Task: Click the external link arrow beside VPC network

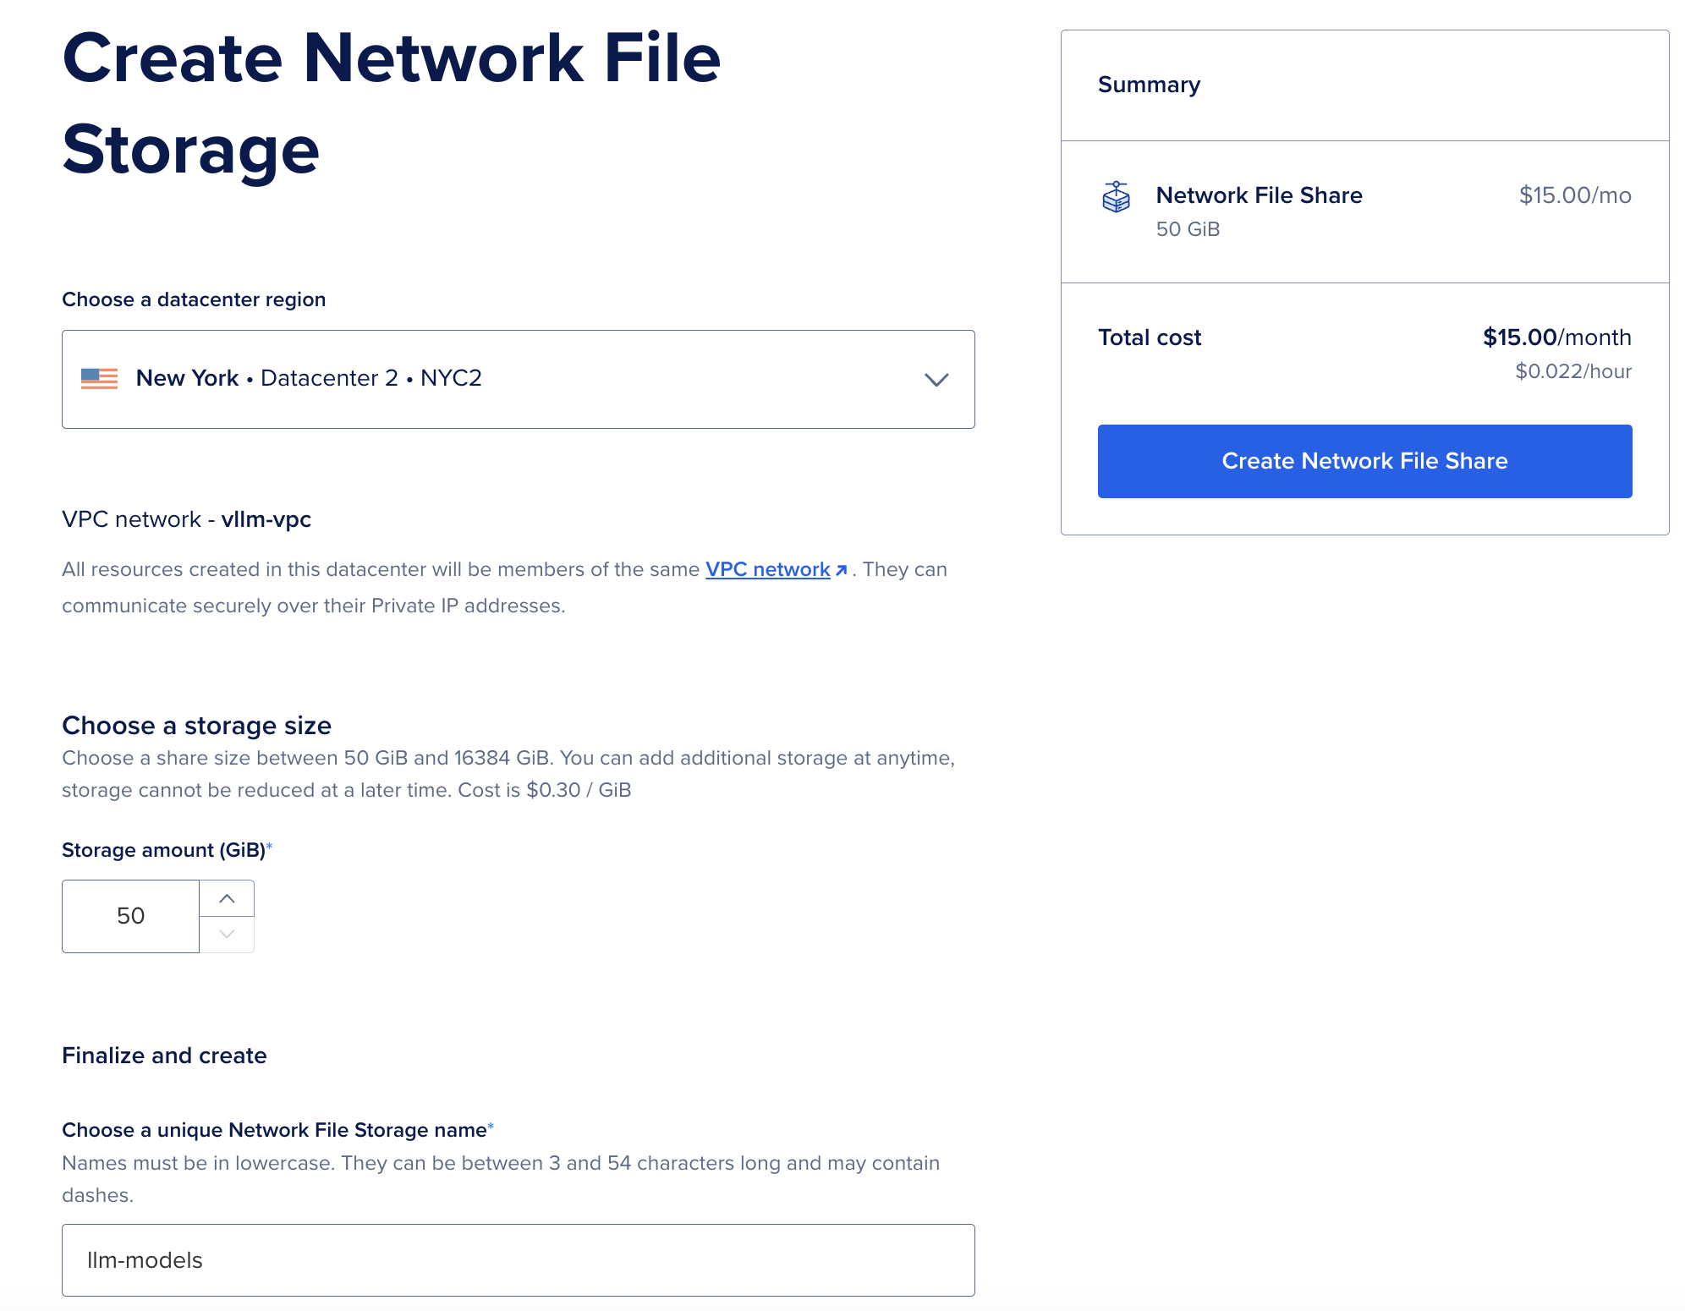Action: point(842,570)
